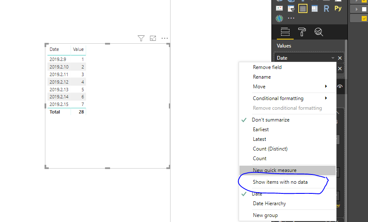The width and height of the screenshot is (368, 222).
Task: Sort by the Value column header
Action: (x=78, y=49)
